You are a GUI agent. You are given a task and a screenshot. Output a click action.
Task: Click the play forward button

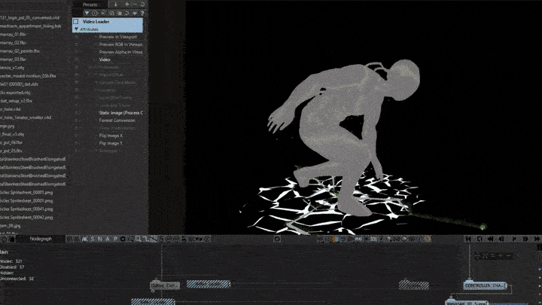tap(514, 239)
